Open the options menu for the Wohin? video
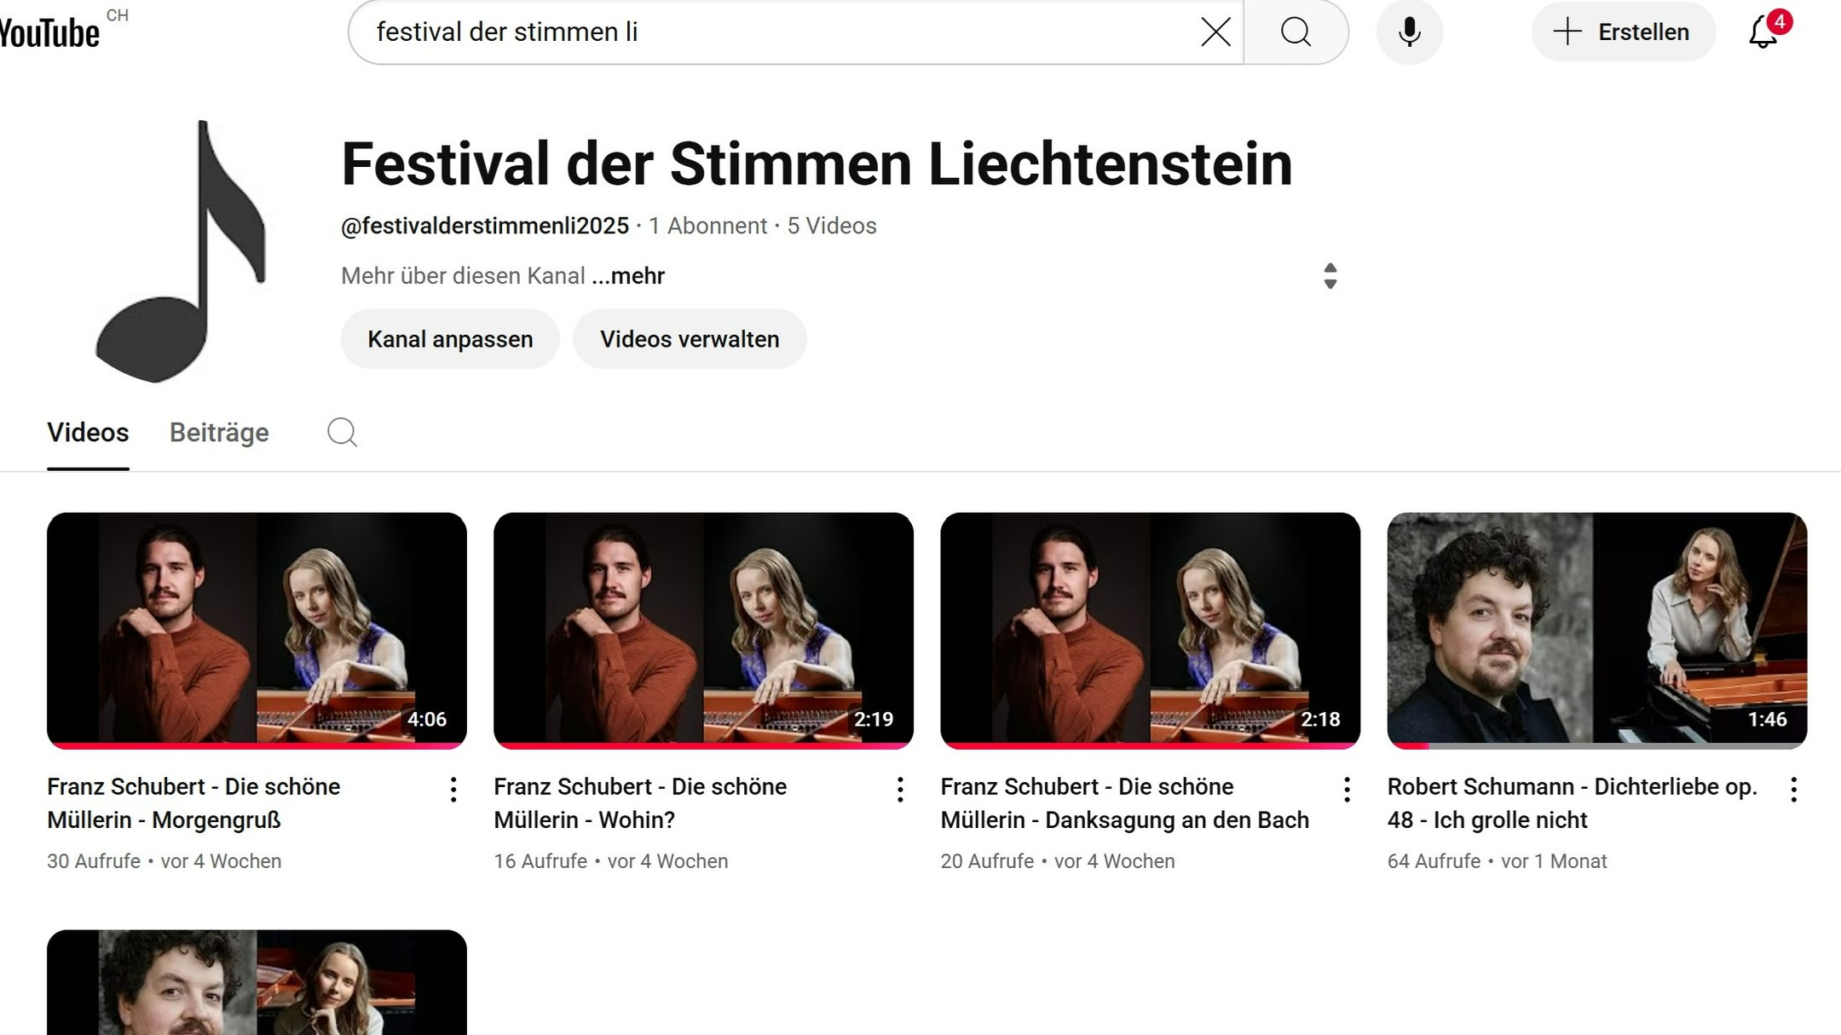This screenshot has width=1841, height=1035. pos(900,790)
